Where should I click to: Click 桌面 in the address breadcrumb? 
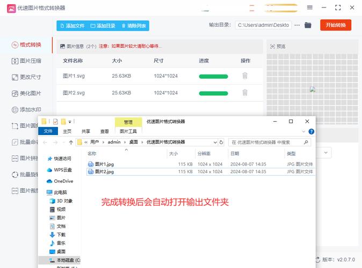pyautogui.click(x=133, y=142)
